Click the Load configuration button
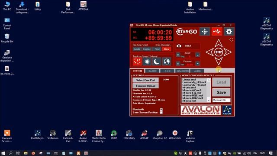The width and height of the screenshot is (277, 156). point(221,82)
